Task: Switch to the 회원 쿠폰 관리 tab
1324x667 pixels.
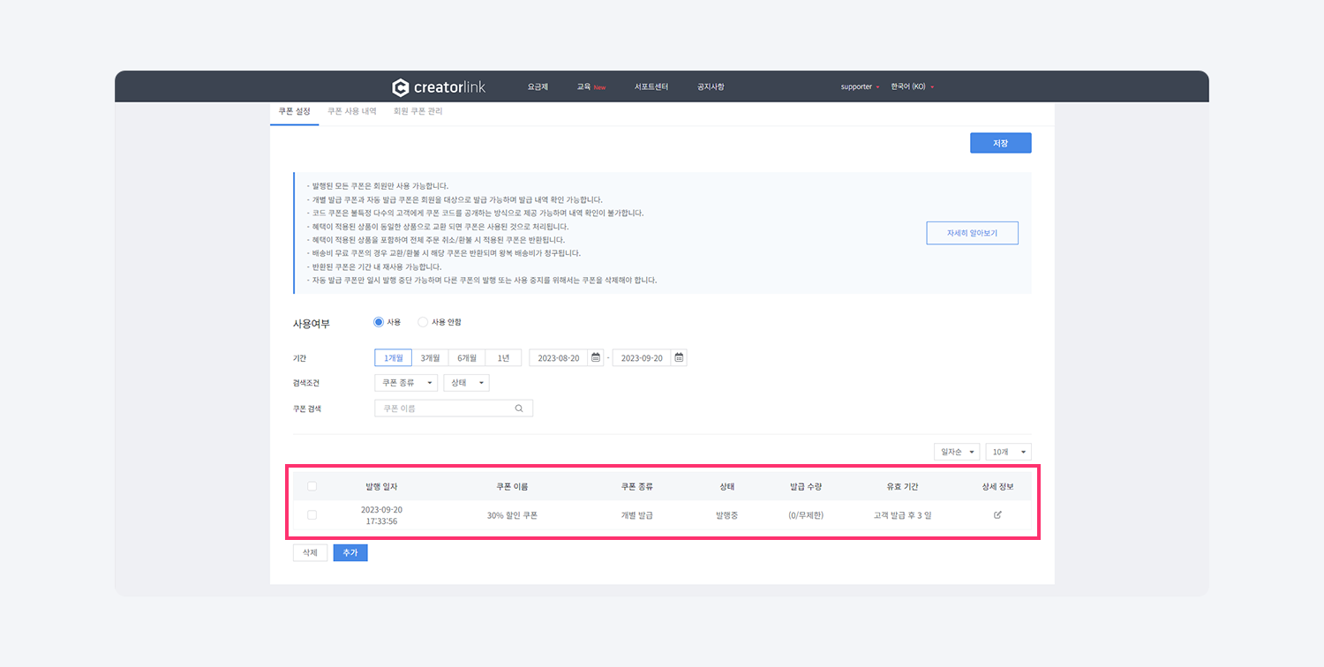Action: 418,112
